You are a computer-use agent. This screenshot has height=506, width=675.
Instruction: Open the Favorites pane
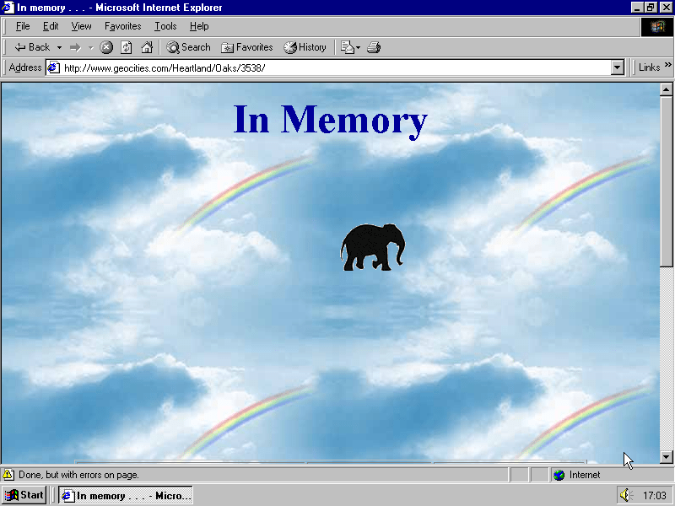coord(246,47)
